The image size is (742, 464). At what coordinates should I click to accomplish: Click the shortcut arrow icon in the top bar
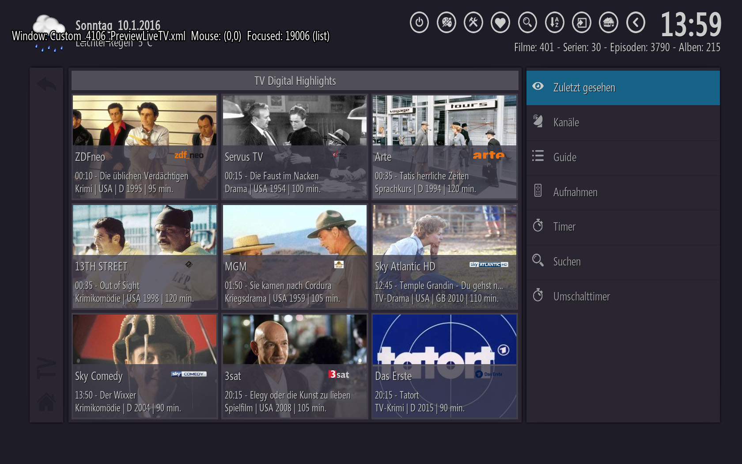click(x=582, y=23)
